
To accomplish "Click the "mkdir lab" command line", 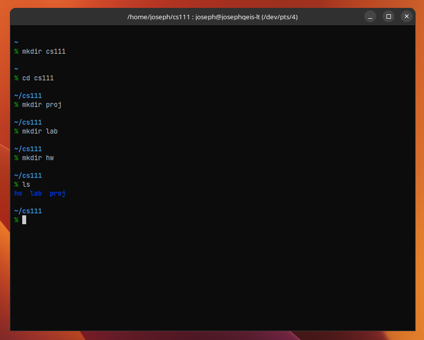I will (x=39, y=131).
